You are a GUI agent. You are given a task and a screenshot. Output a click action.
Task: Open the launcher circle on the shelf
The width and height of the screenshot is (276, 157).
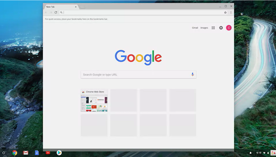(4, 153)
